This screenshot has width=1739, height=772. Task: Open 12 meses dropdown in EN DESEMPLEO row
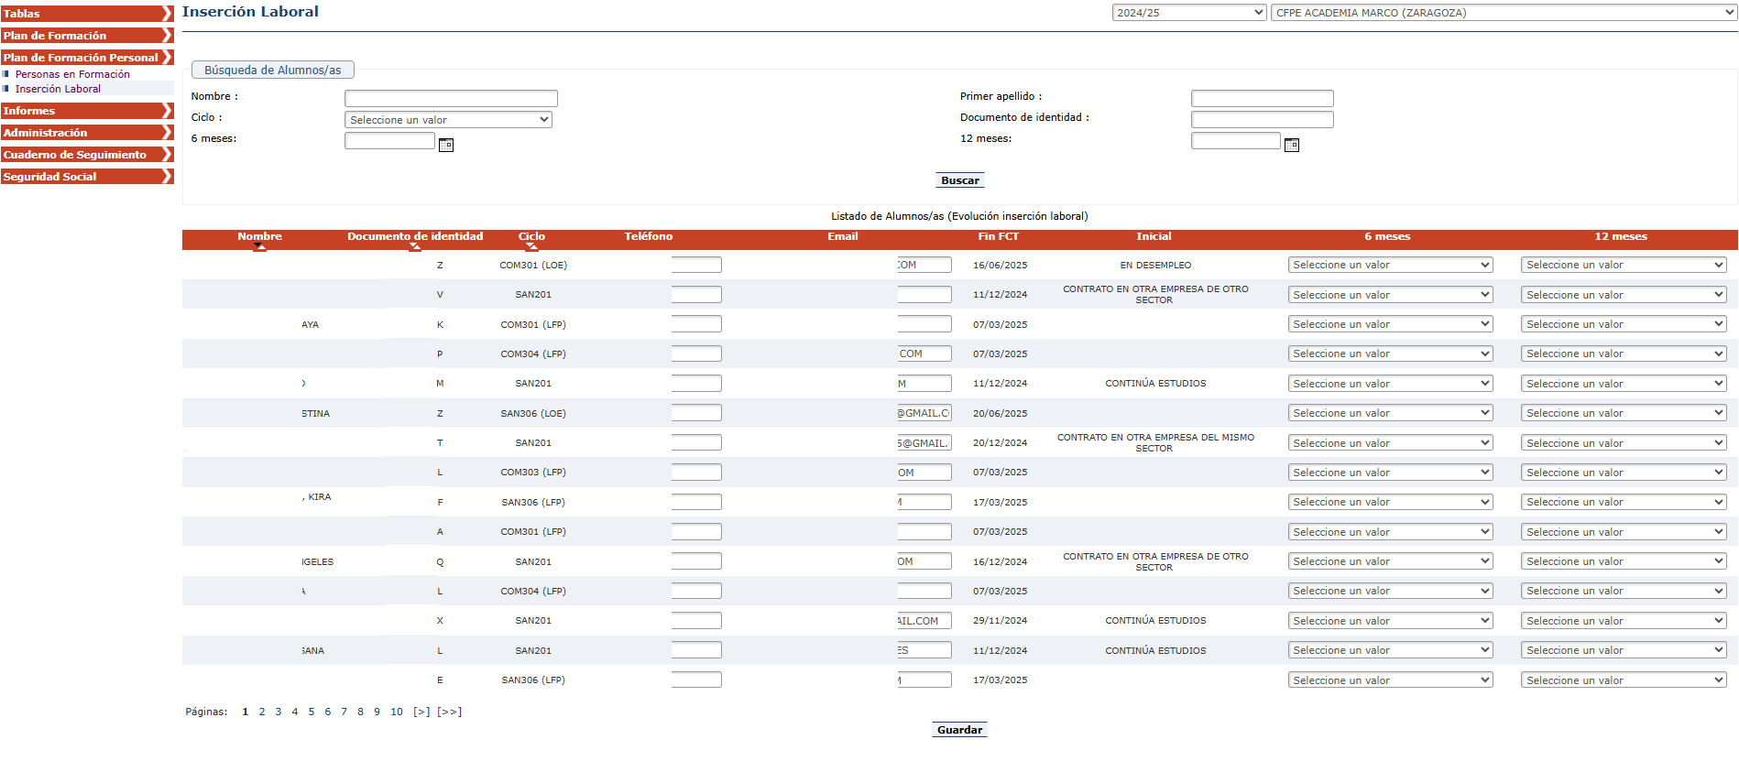pyautogui.click(x=1624, y=265)
